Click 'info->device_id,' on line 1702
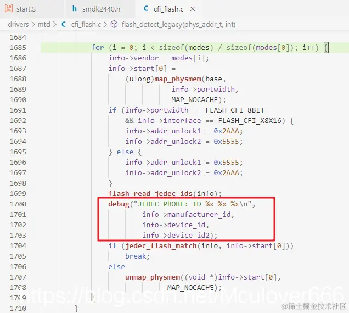The width and height of the screenshot is (349, 313). [176, 225]
